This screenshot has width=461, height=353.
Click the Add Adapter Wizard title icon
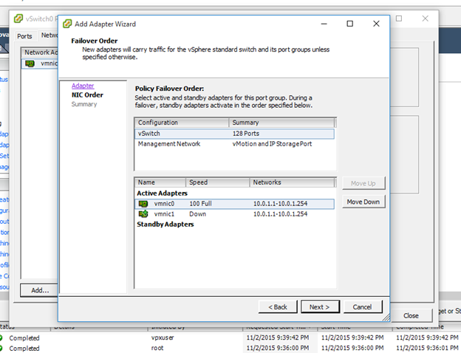tap(67, 24)
